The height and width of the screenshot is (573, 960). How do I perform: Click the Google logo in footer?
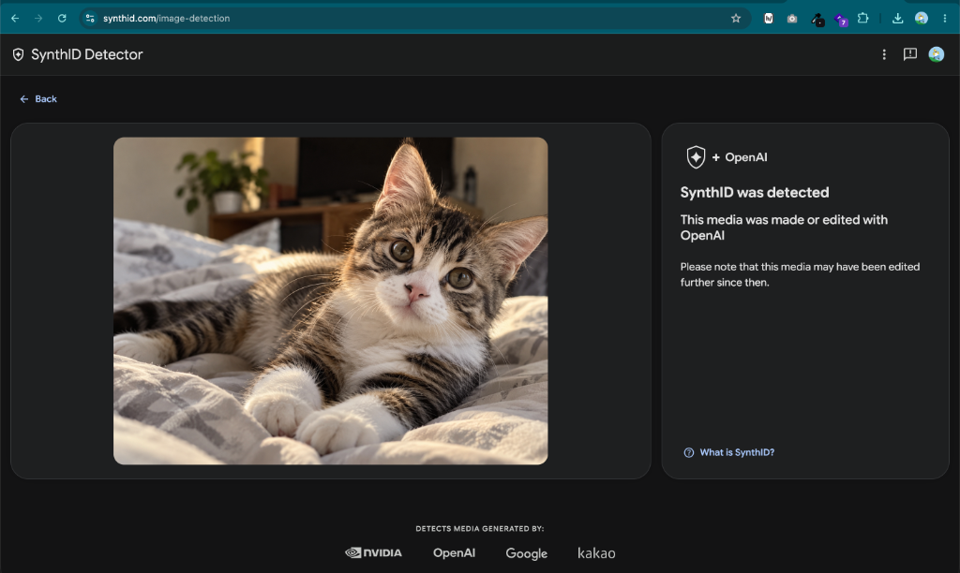click(527, 553)
